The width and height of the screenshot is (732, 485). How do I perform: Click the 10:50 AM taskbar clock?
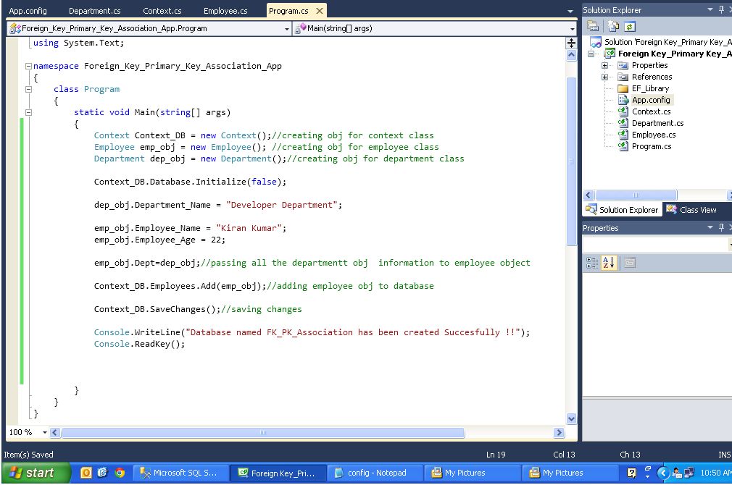(716, 473)
